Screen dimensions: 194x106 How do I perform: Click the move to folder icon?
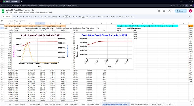click(x=29, y=10)
